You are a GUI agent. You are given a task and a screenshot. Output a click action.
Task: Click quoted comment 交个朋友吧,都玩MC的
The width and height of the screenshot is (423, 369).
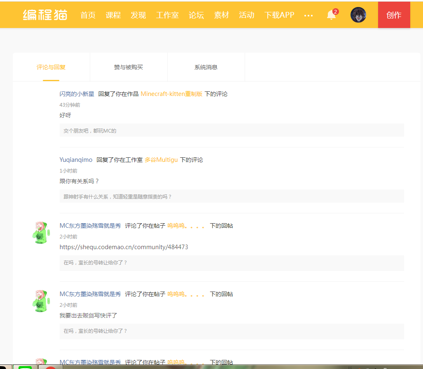click(x=232, y=130)
